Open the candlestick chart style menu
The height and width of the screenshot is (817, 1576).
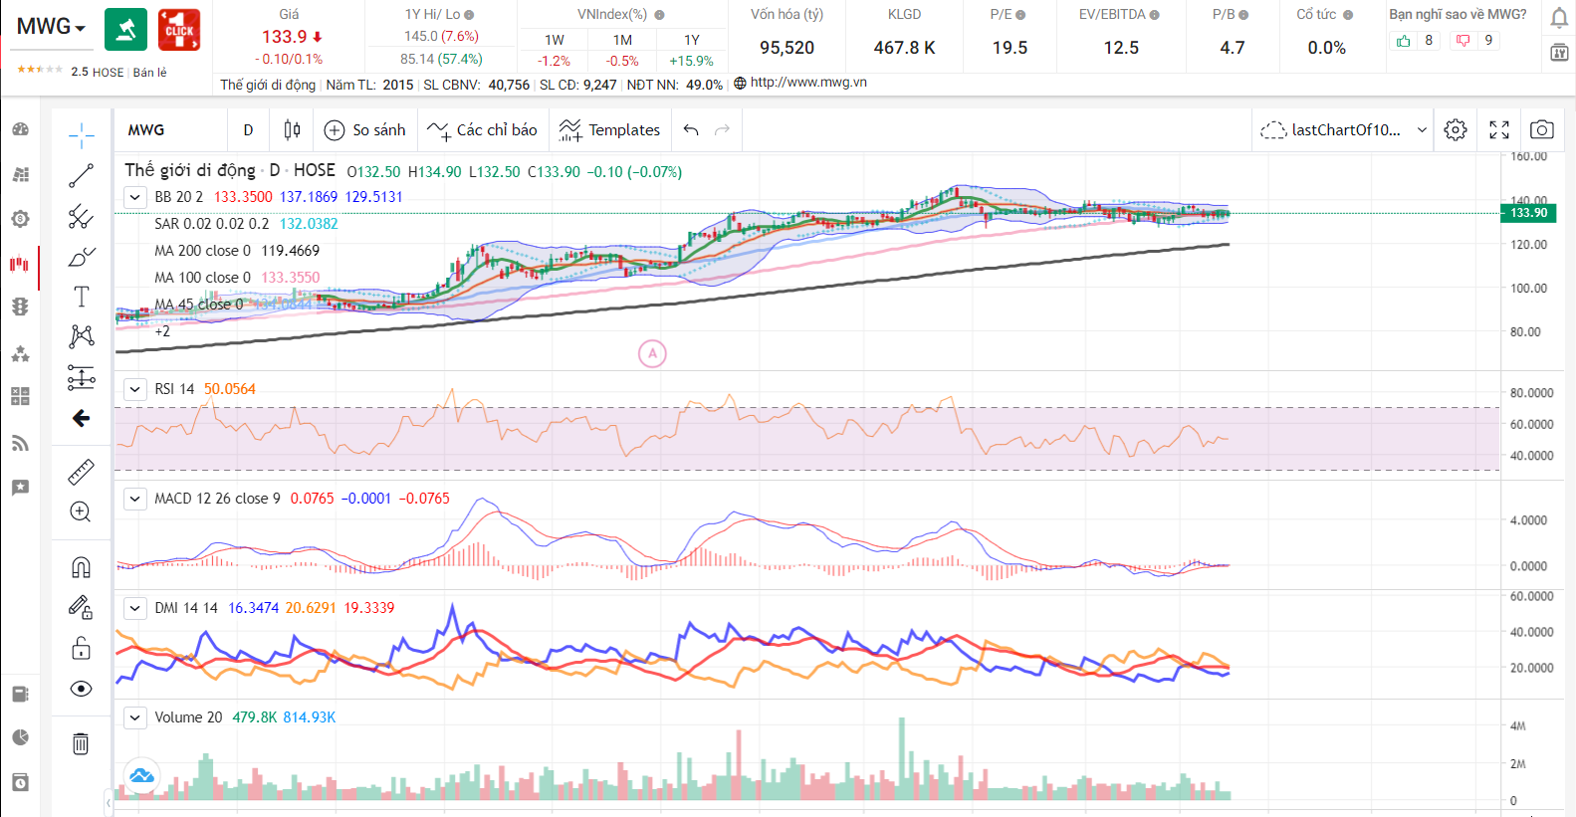point(292,130)
